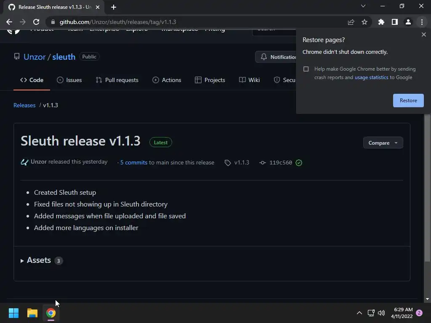
Task: Click the commit icon before 119c560
Action: click(263, 163)
